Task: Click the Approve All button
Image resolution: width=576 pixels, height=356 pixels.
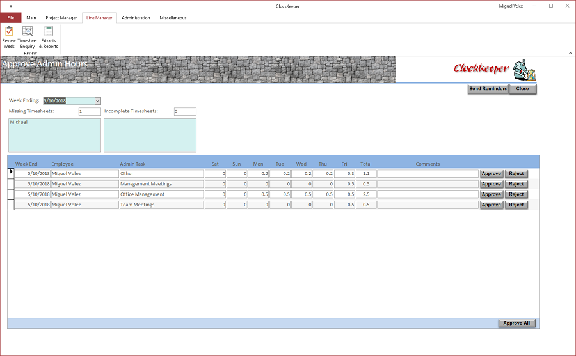Action: [516, 323]
